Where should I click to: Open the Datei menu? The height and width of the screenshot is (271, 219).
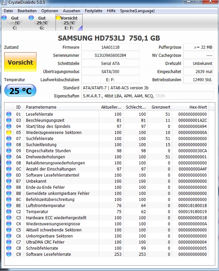tap(8, 11)
